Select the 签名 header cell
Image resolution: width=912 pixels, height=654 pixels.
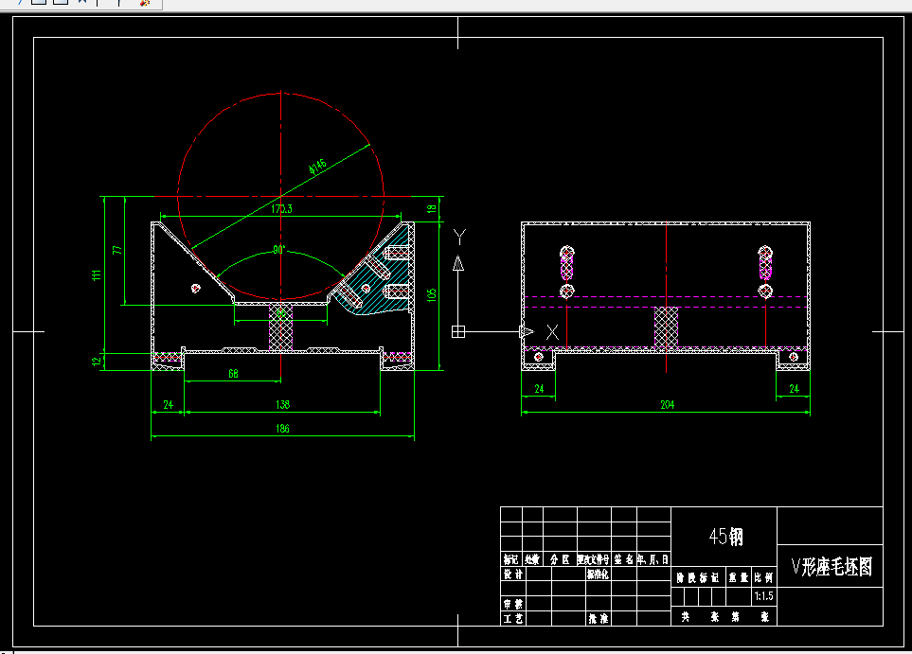tap(623, 559)
